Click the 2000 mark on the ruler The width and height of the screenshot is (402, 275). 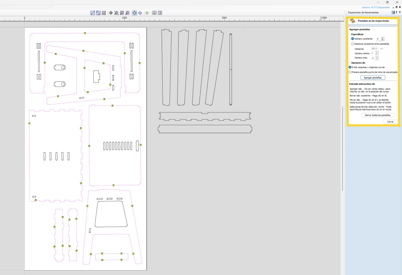[x=224, y=18]
